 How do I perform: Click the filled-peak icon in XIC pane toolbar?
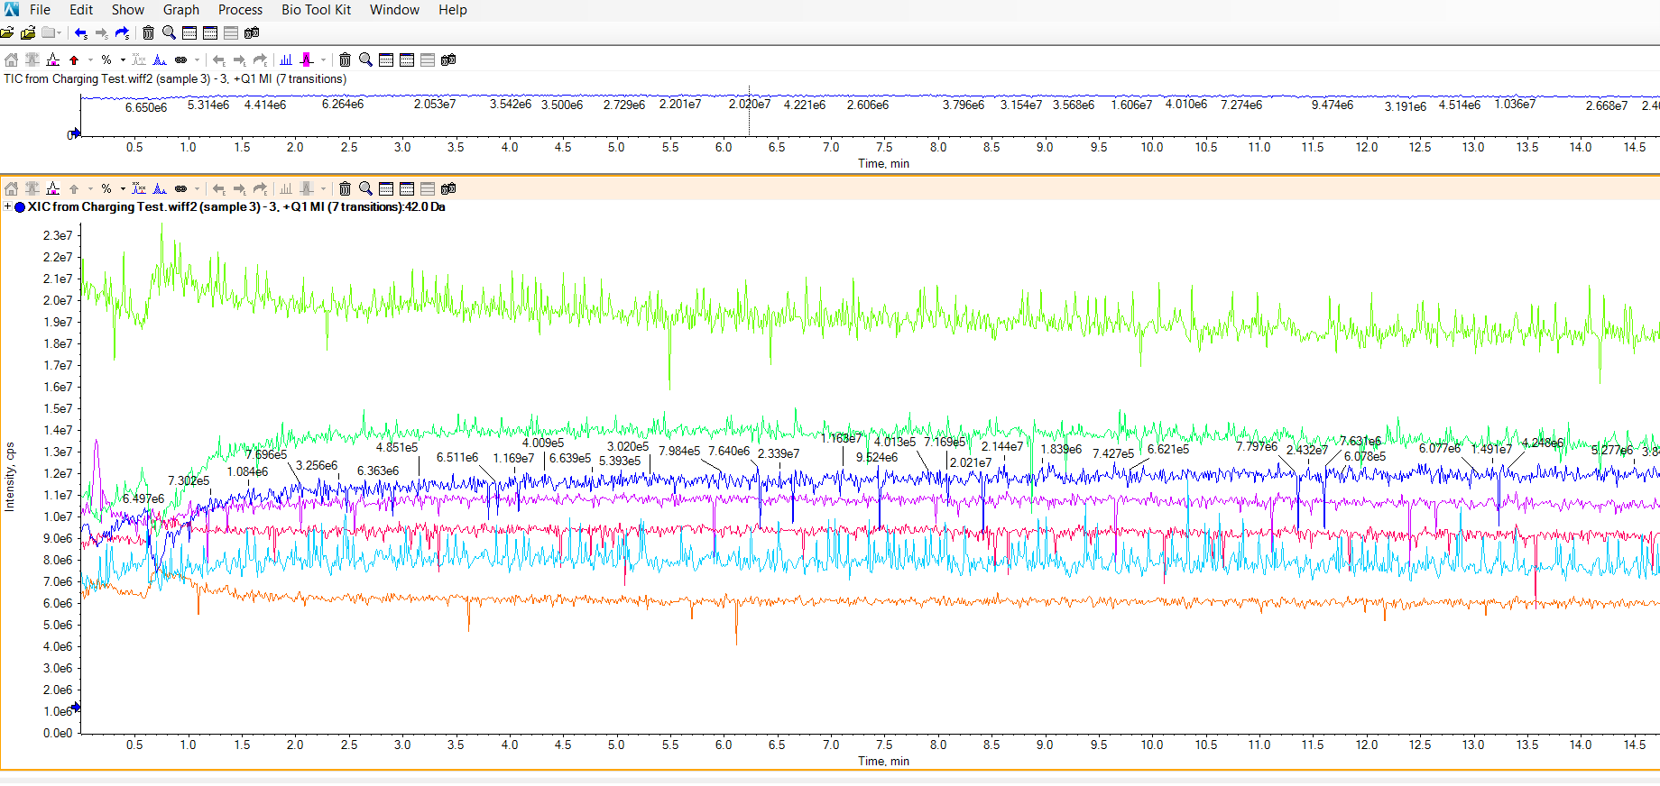click(x=53, y=189)
